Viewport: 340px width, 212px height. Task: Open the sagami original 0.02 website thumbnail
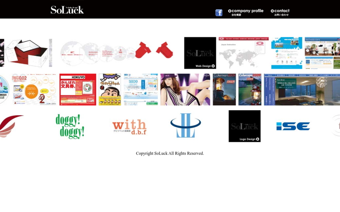34,89
